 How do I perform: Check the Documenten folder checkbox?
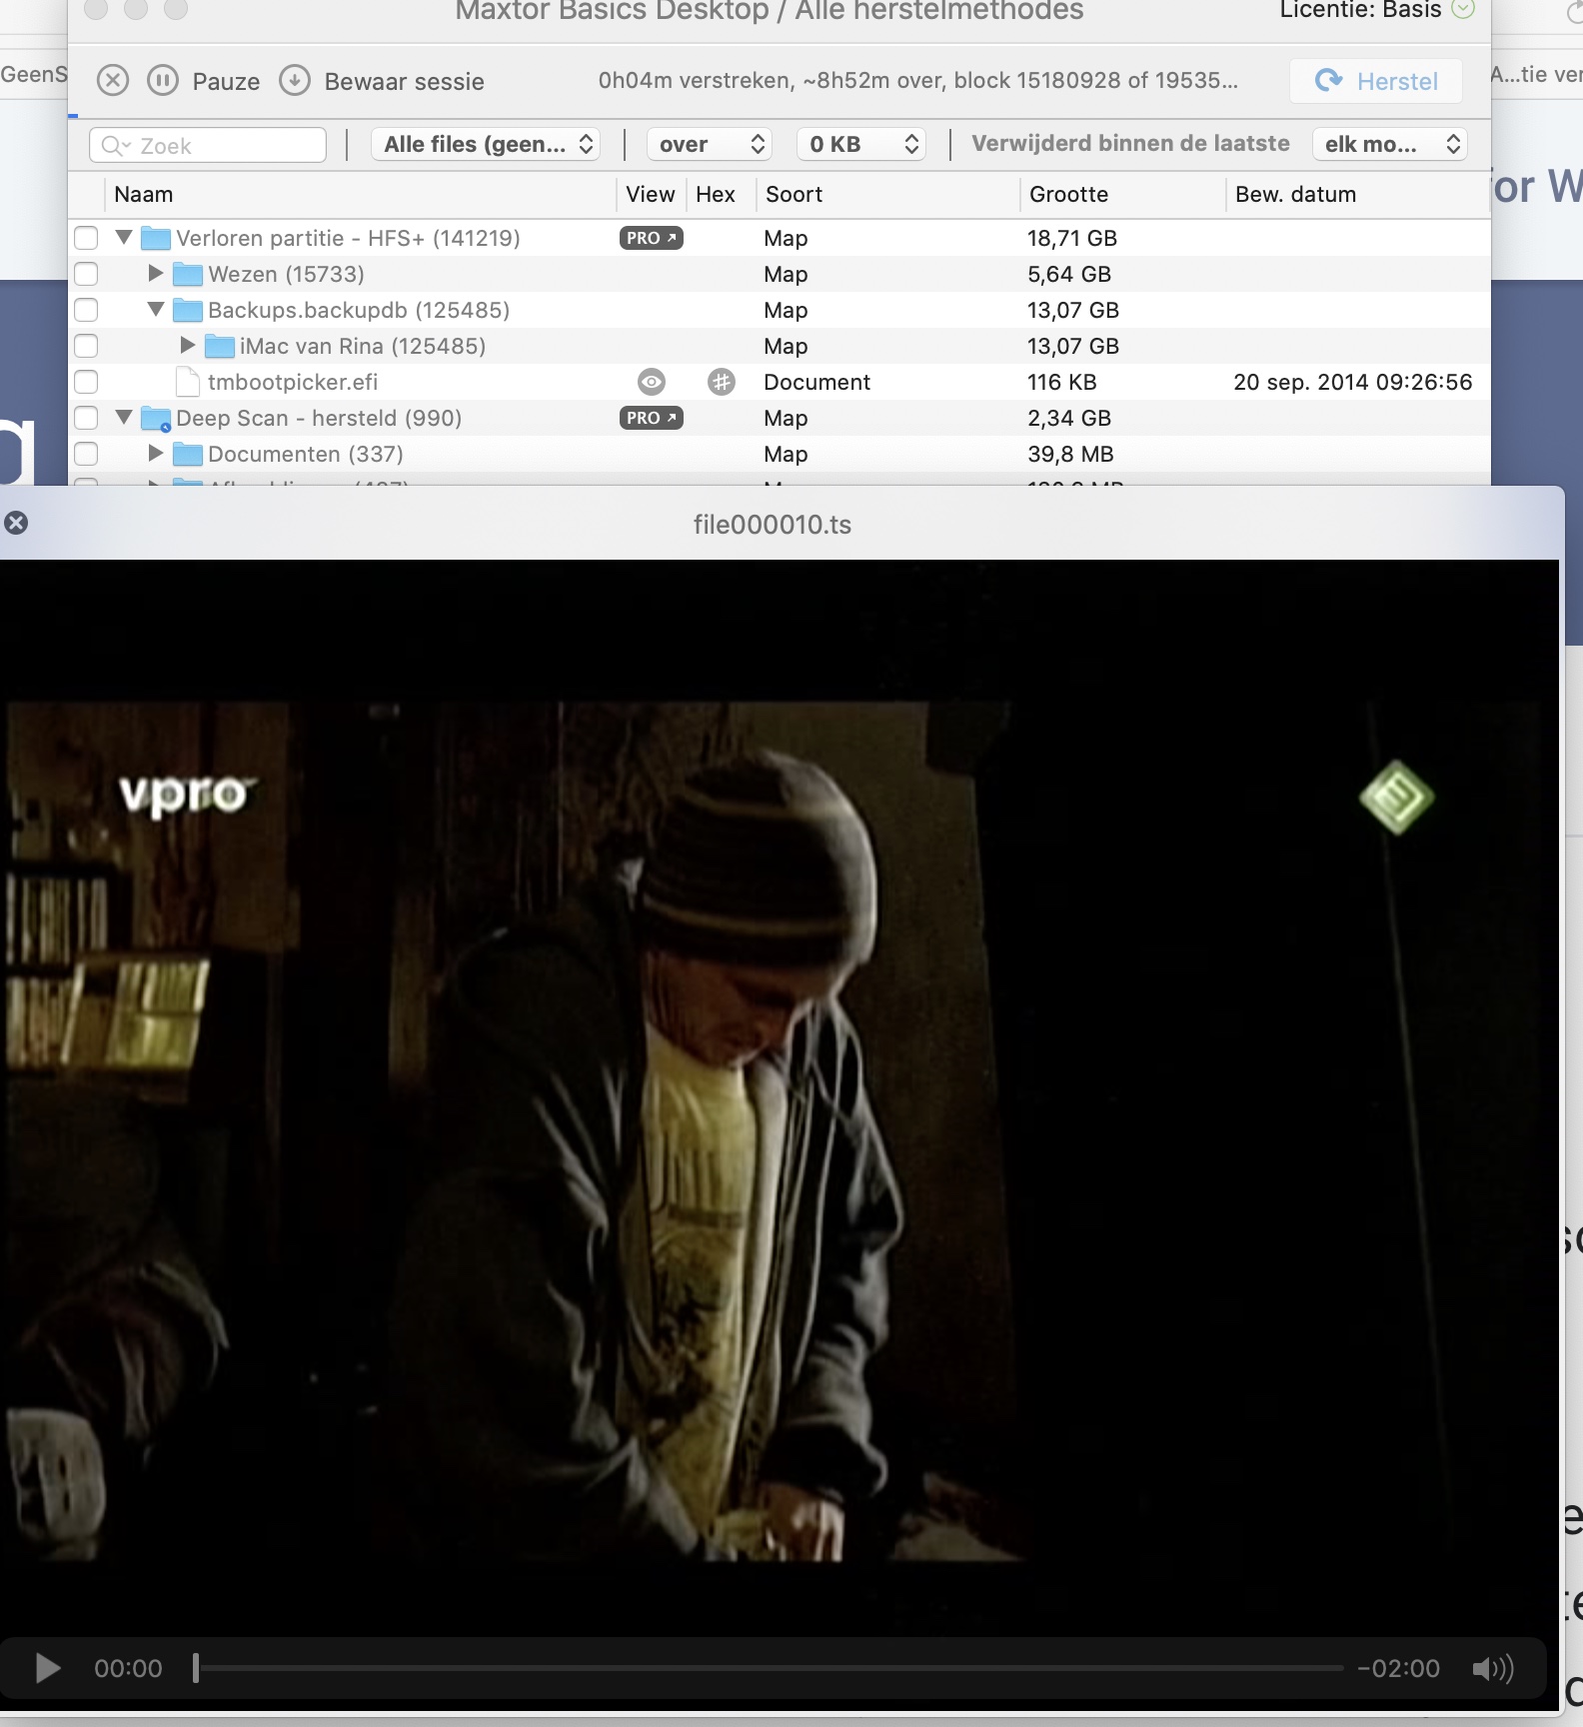pyautogui.click(x=86, y=454)
